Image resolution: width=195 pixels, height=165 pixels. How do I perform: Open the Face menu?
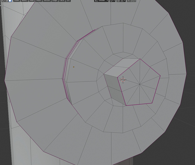click(x=62, y=1)
